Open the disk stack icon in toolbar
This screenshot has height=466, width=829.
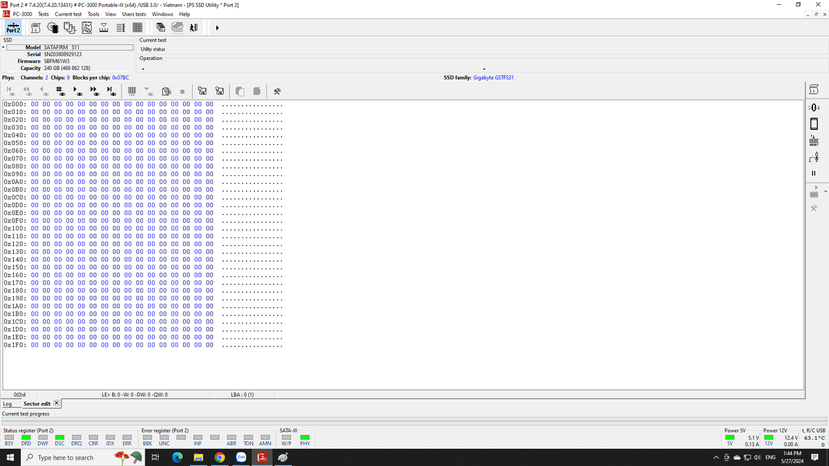click(x=178, y=28)
